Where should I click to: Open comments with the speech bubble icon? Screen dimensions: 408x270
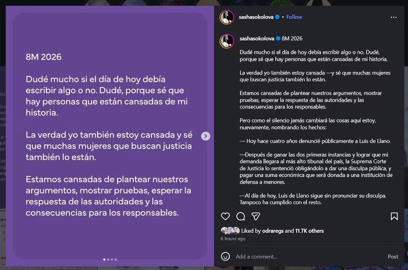(x=241, y=216)
